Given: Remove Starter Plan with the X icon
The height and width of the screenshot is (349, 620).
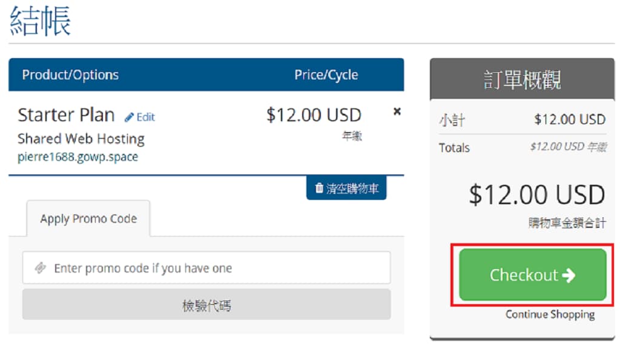Looking at the screenshot, I should tap(397, 111).
